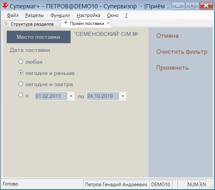Screen dimensions: 215x190
Task: Open the start date 01.02.2011 dropdown
Action: 71,96
